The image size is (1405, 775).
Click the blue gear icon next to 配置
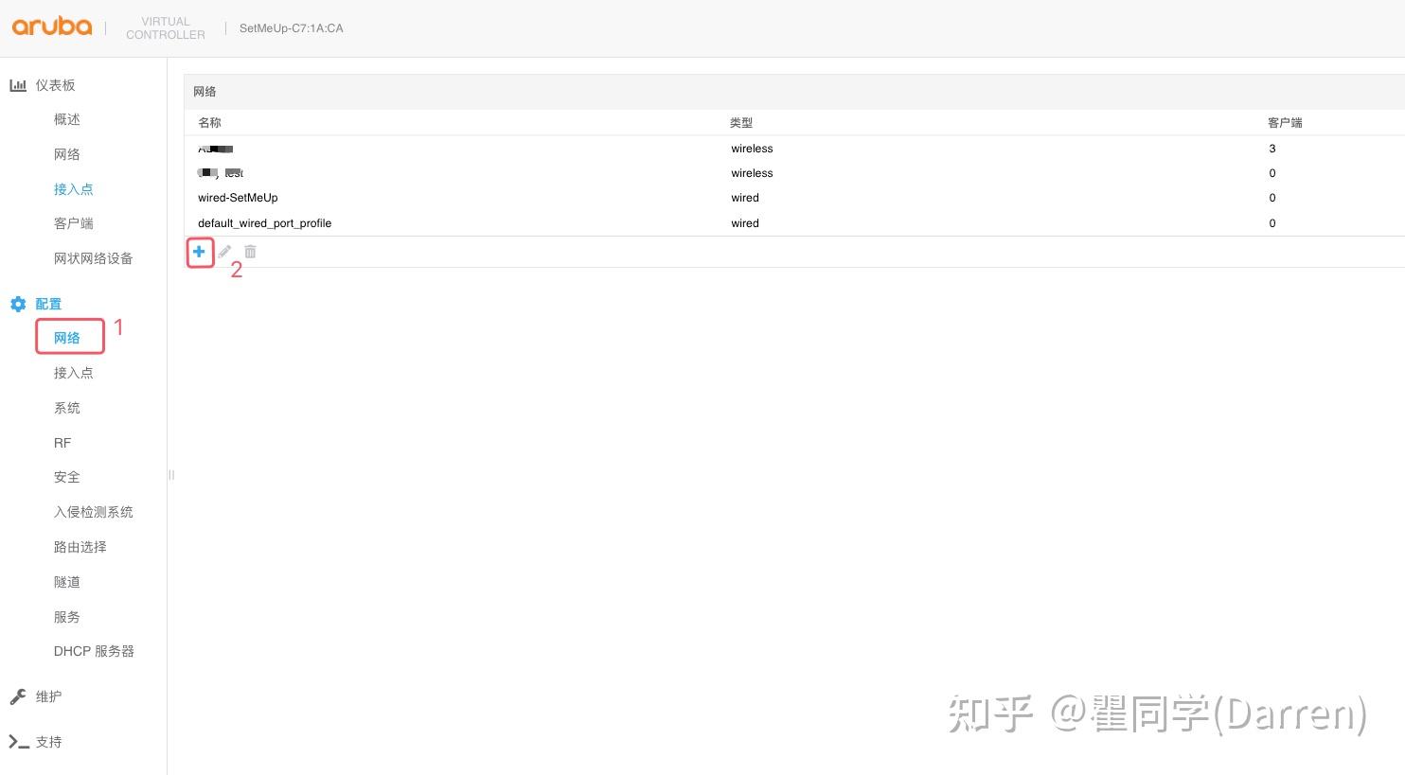(17, 304)
